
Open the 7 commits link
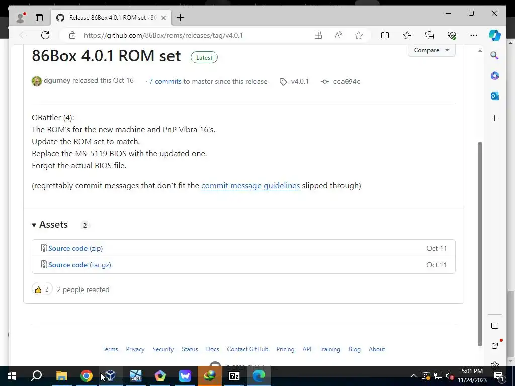(165, 81)
